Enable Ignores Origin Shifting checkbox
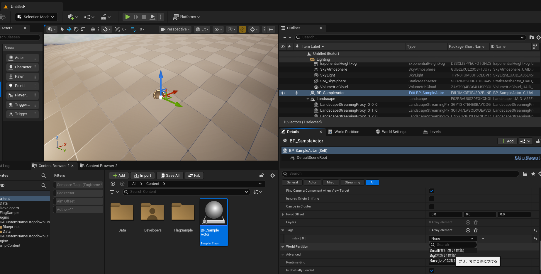Image resolution: width=541 pixels, height=274 pixels. pyautogui.click(x=431, y=199)
